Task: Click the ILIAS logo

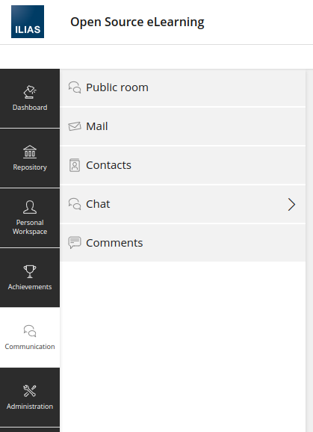Action: (x=28, y=22)
